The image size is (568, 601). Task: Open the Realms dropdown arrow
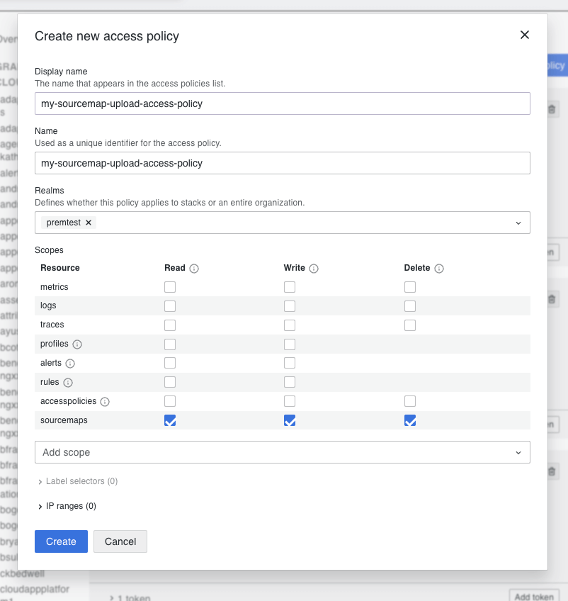[x=518, y=223]
